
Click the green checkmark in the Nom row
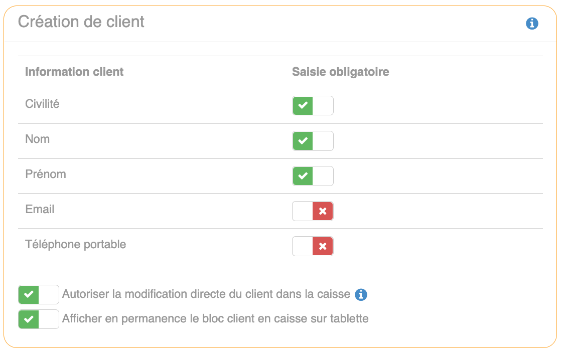pos(303,141)
